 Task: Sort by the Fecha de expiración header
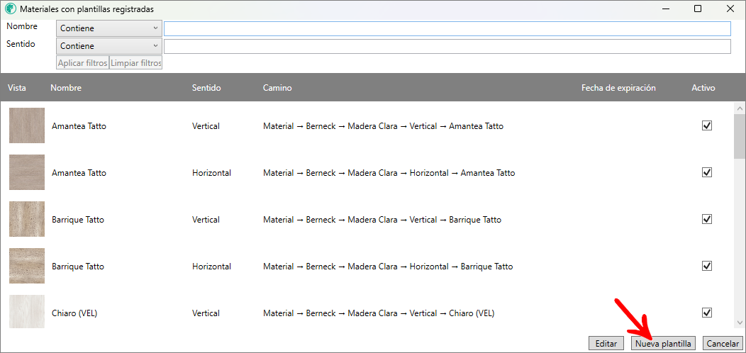coord(618,88)
